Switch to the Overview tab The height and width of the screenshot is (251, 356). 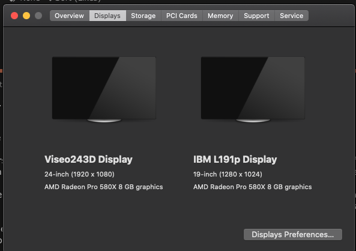[70, 16]
